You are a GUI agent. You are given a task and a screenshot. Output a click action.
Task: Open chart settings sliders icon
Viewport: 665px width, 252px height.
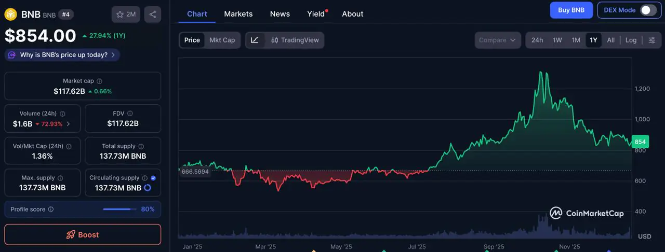(652, 40)
